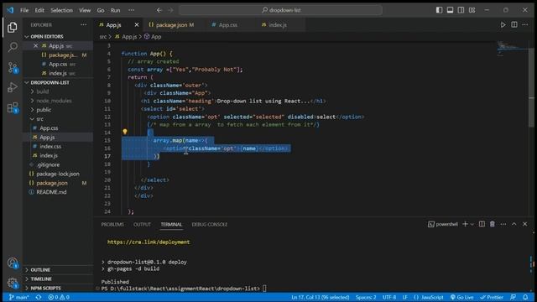Open the Explorer view in activity bar

coord(13,27)
